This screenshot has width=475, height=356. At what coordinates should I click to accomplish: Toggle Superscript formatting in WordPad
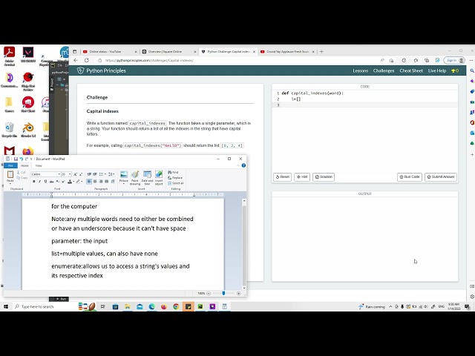coord(63,181)
